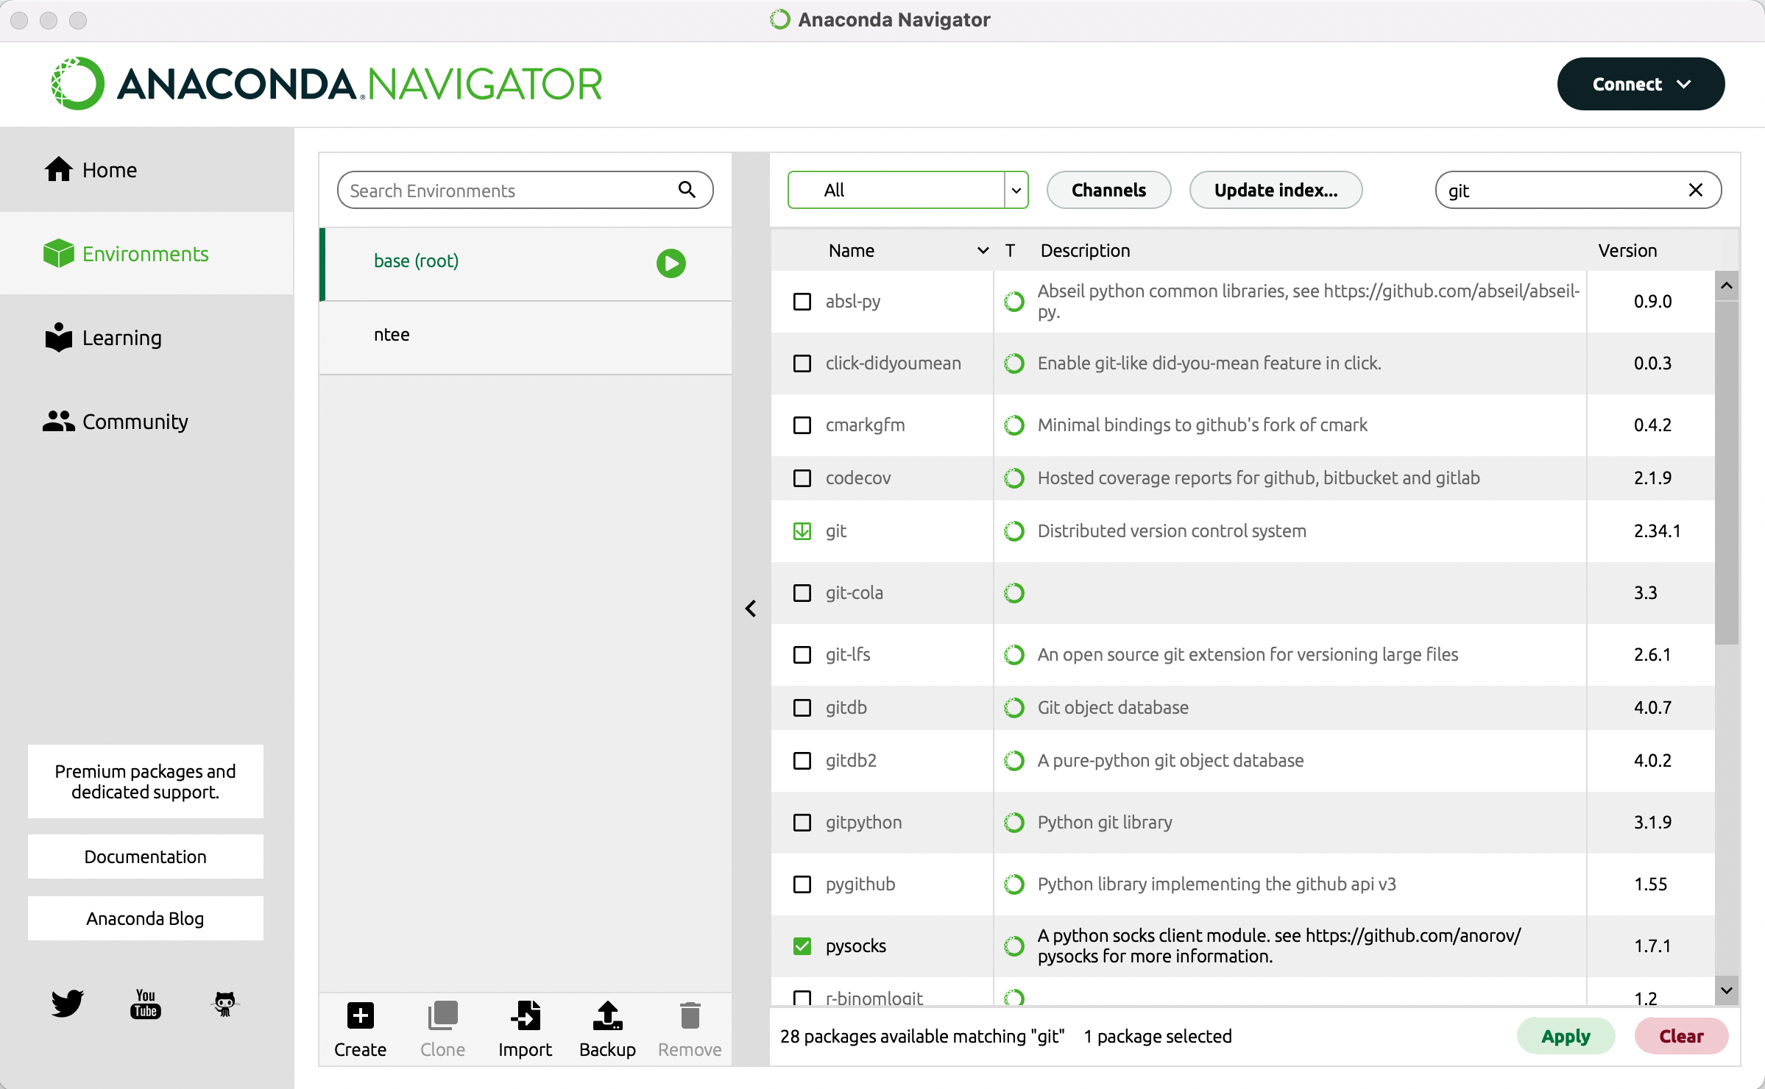Check the git-lfs package checkbox
The width and height of the screenshot is (1765, 1089).
click(x=802, y=655)
